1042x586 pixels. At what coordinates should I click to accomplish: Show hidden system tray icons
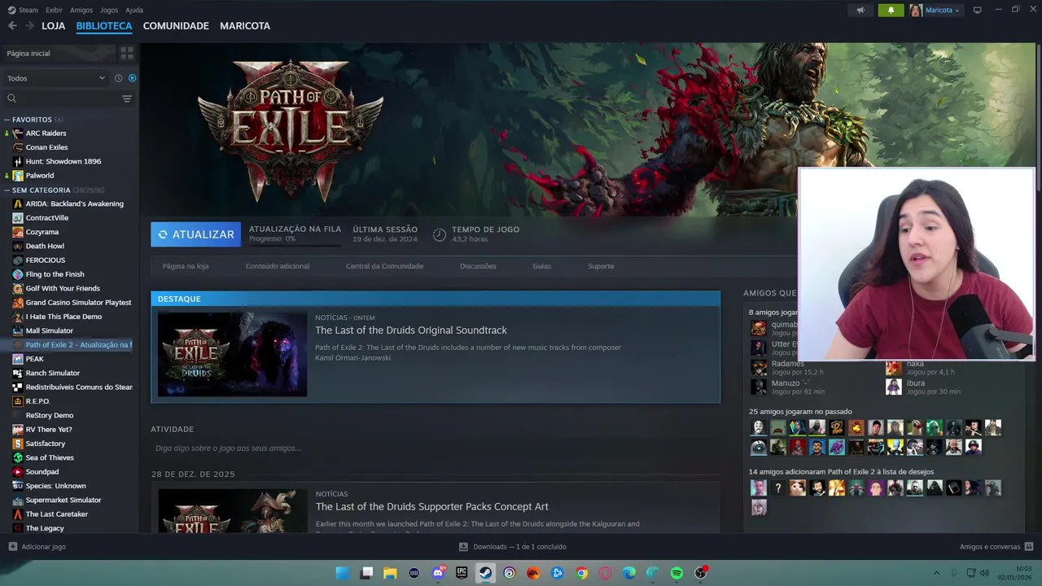936,573
